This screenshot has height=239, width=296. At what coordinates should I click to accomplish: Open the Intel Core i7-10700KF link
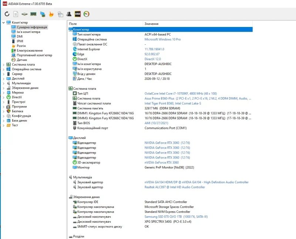181,93
